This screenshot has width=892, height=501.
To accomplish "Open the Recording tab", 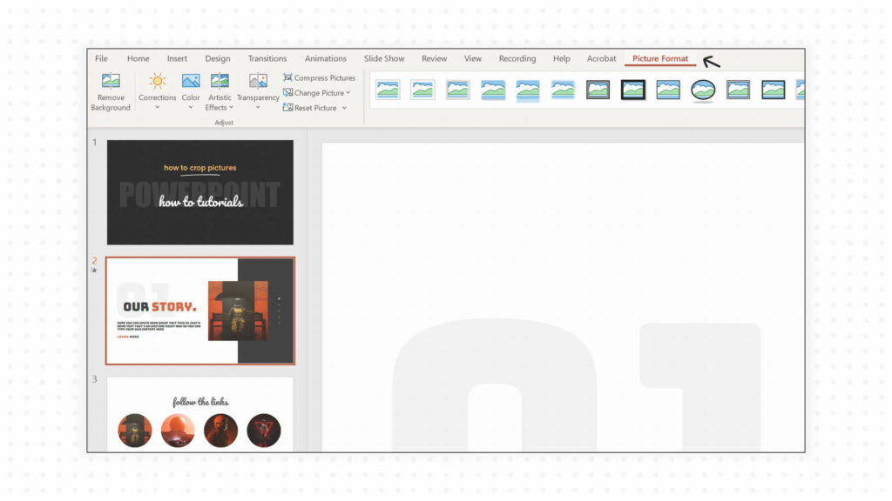I will pyautogui.click(x=517, y=58).
